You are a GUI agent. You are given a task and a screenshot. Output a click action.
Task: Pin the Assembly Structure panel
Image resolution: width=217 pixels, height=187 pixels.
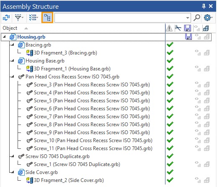tap(204, 6)
